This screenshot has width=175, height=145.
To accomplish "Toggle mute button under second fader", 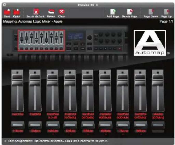I will pyautogui.click(x=35, y=125).
